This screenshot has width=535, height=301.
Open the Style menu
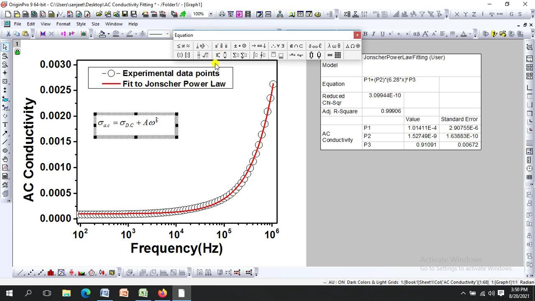pos(81,24)
